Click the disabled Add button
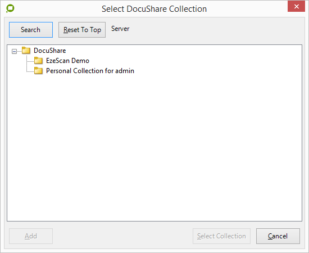 click(x=31, y=236)
